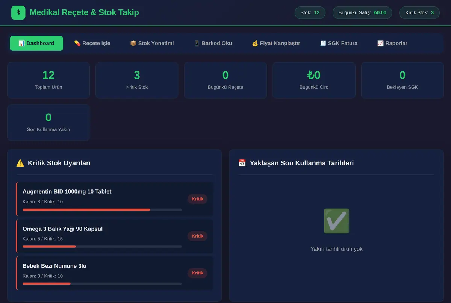Click the Omega 3 stock level progress bar
Image resolution: width=451 pixels, height=303 pixels.
(102, 247)
